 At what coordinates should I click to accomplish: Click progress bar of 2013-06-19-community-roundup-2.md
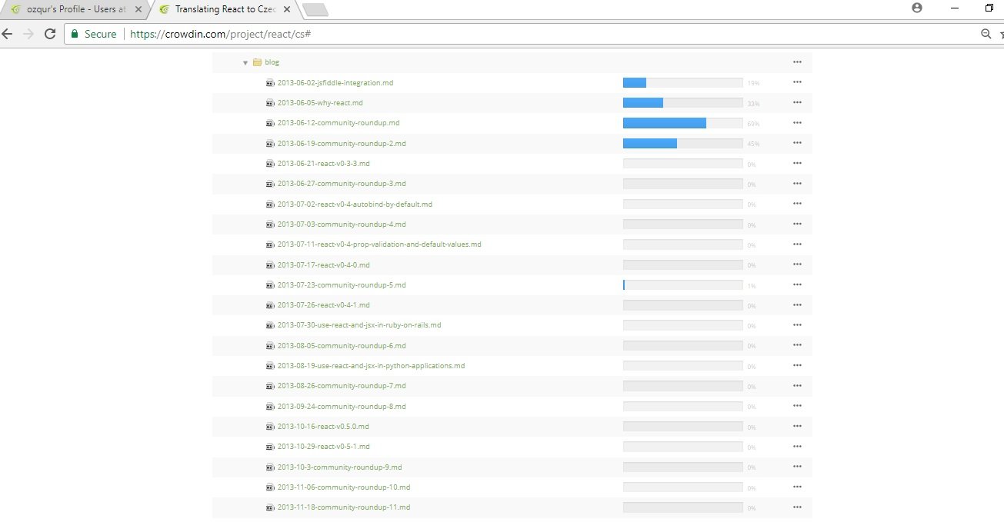[x=682, y=143]
